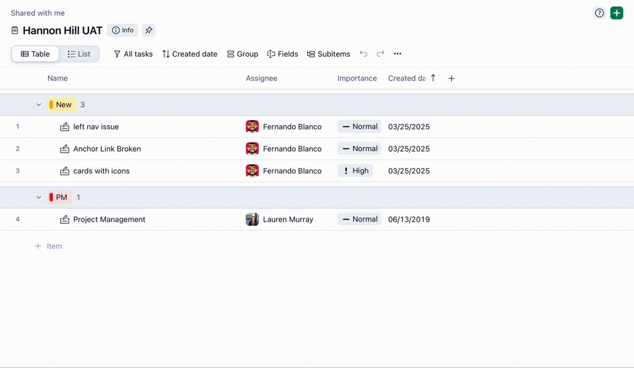Click the Hannon Hill UAT title
The width and height of the screenshot is (634, 368).
point(63,30)
